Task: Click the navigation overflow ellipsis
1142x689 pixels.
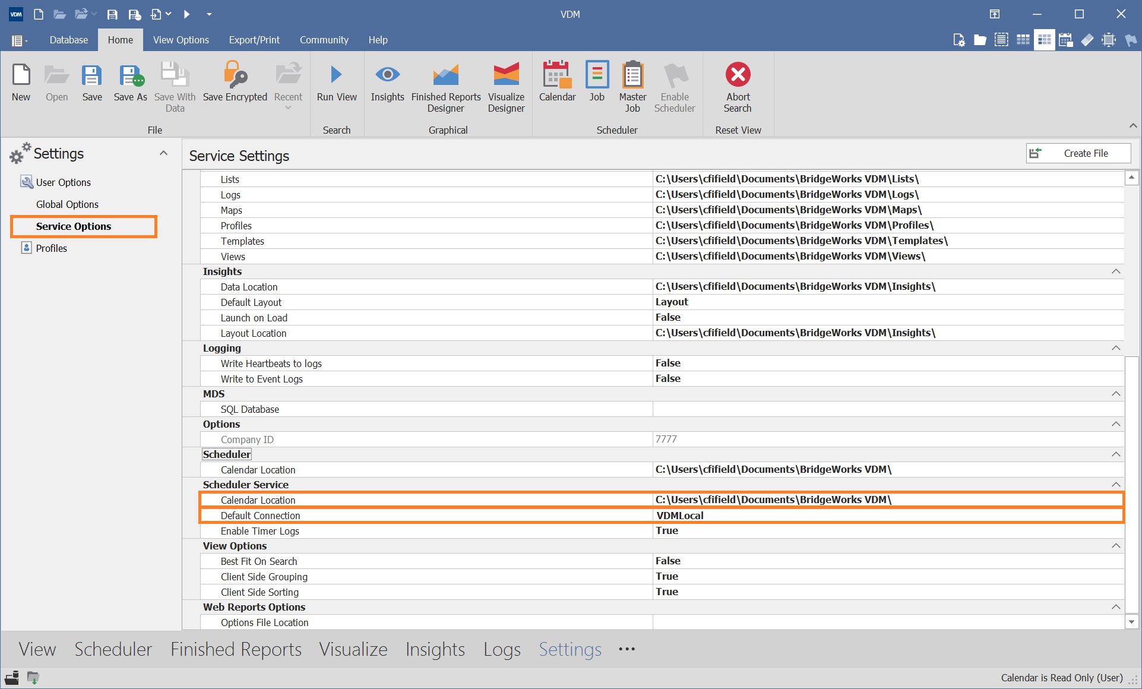Action: pyautogui.click(x=627, y=649)
